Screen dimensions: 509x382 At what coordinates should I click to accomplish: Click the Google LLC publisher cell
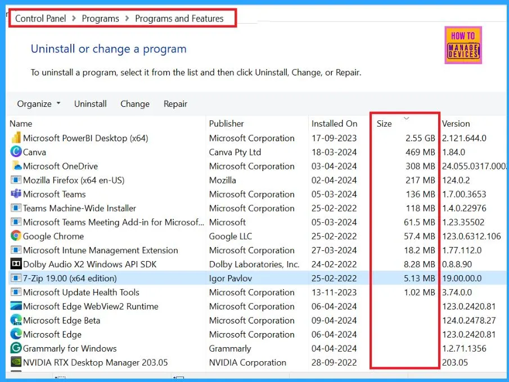point(231,236)
